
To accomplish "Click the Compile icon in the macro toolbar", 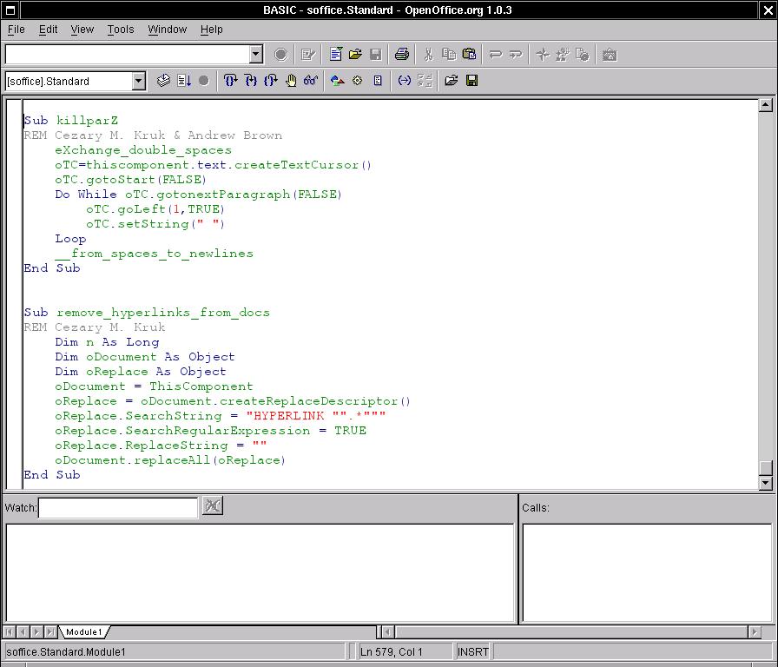I will [163, 81].
